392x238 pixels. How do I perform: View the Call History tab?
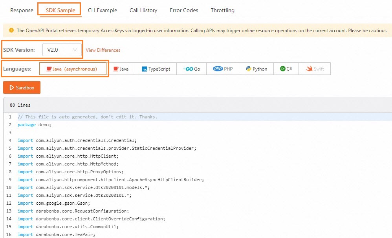(143, 10)
